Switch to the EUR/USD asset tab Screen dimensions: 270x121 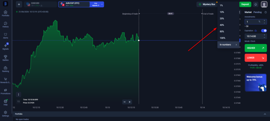tap(40, 4)
